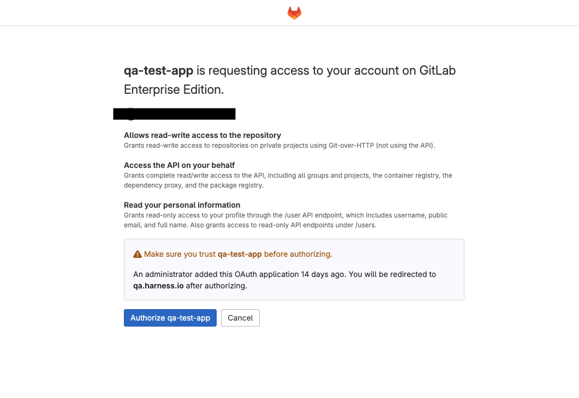Click the round user avatar
579x398 pixels.
(130, 114)
